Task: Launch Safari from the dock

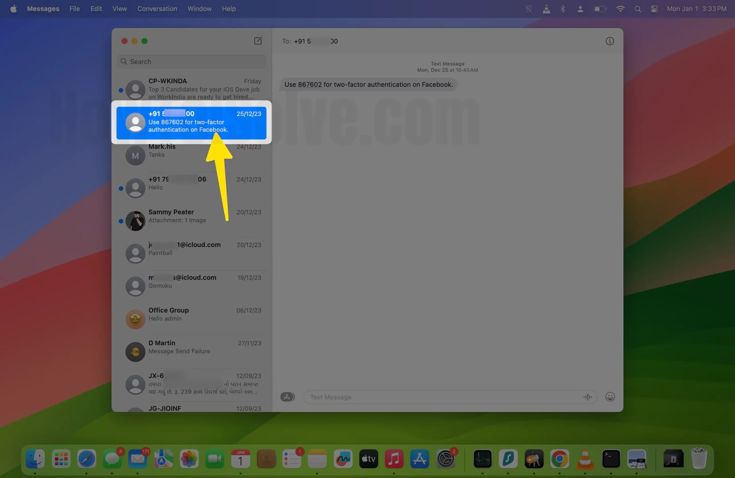Action: point(86,459)
